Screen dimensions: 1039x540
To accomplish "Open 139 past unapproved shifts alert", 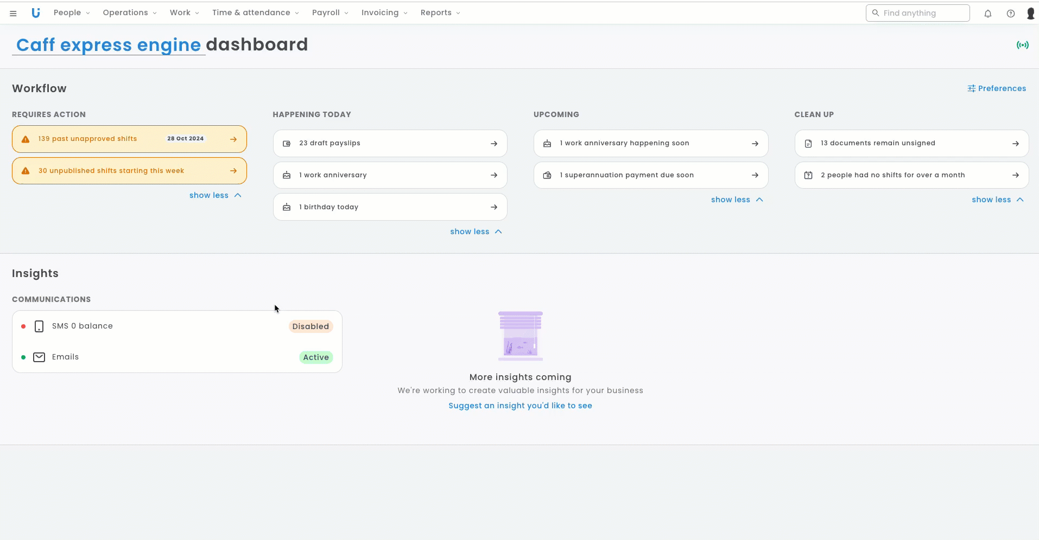I will 129,139.
